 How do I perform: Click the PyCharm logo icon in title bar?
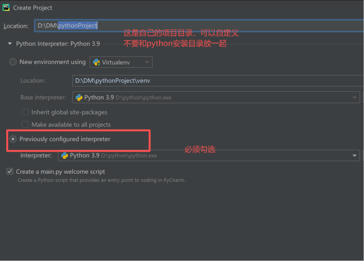(x=6, y=7)
